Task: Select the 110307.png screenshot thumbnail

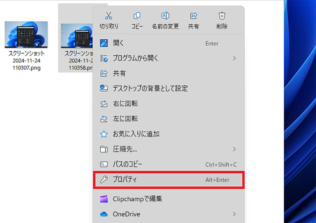Action: click(26, 35)
